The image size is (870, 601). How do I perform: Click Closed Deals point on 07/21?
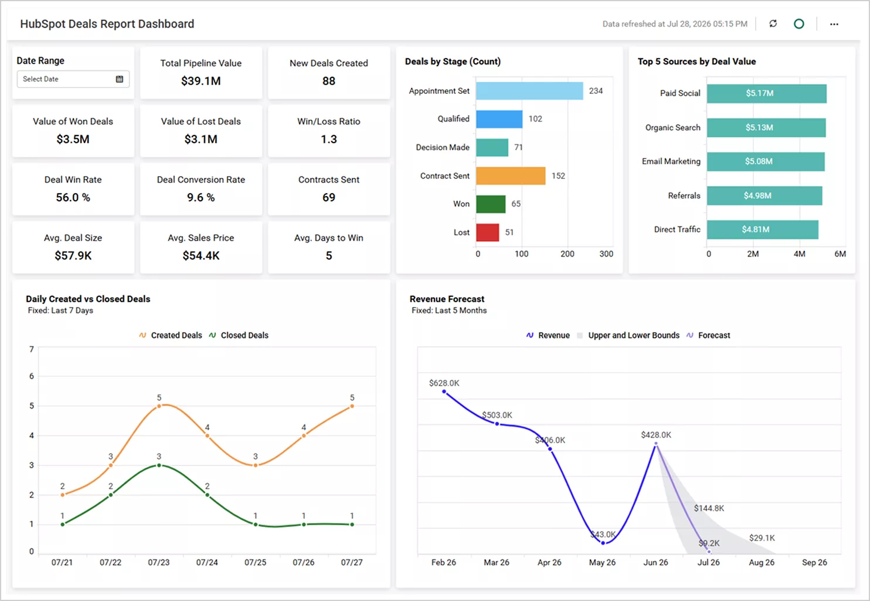(63, 524)
